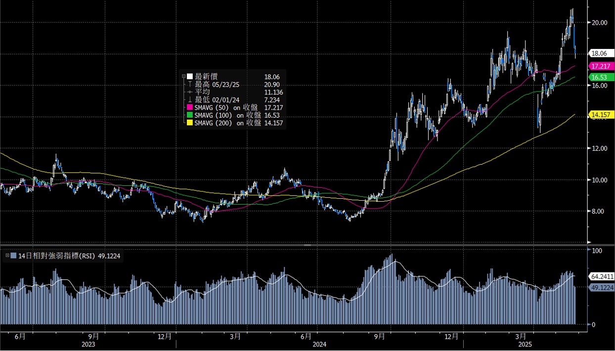Select the 18.06 last price axis label
This screenshot has height=351, width=615.
tap(600, 53)
